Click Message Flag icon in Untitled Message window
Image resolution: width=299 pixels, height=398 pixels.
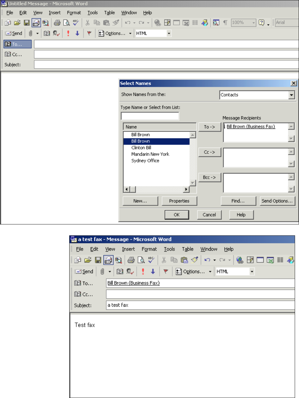coord(89,33)
